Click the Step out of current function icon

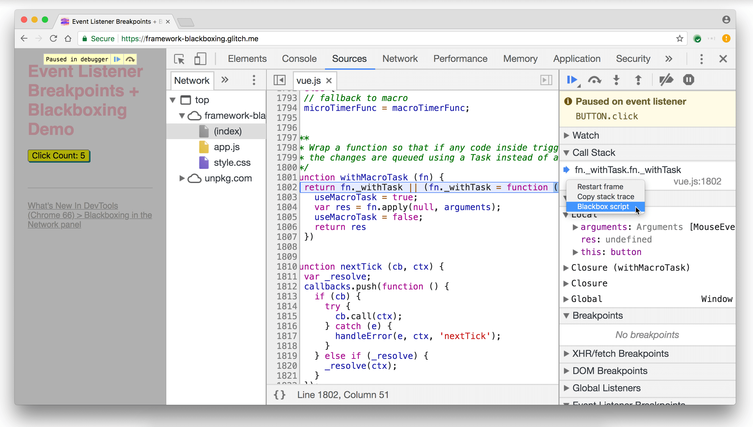click(638, 80)
